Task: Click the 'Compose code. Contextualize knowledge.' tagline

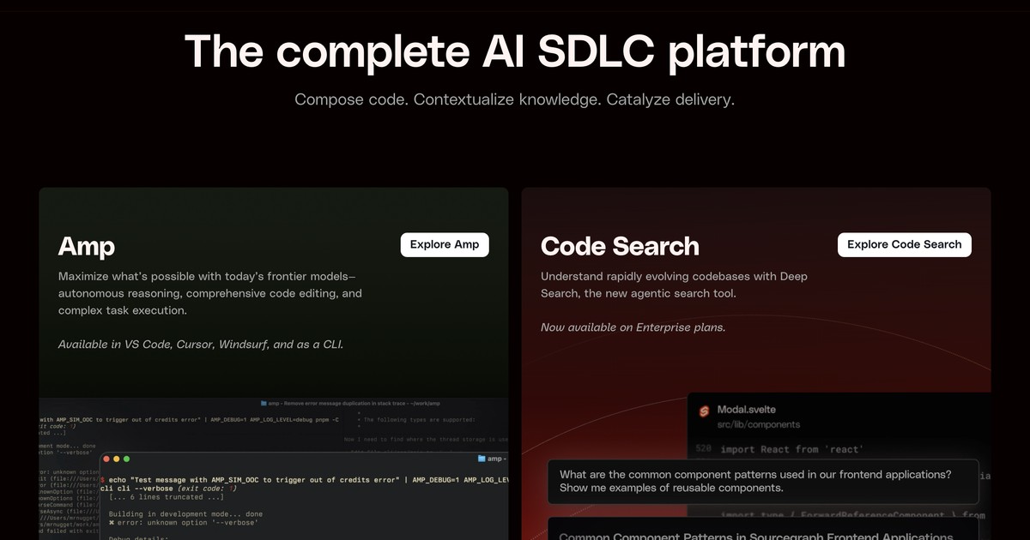Action: 515,99
